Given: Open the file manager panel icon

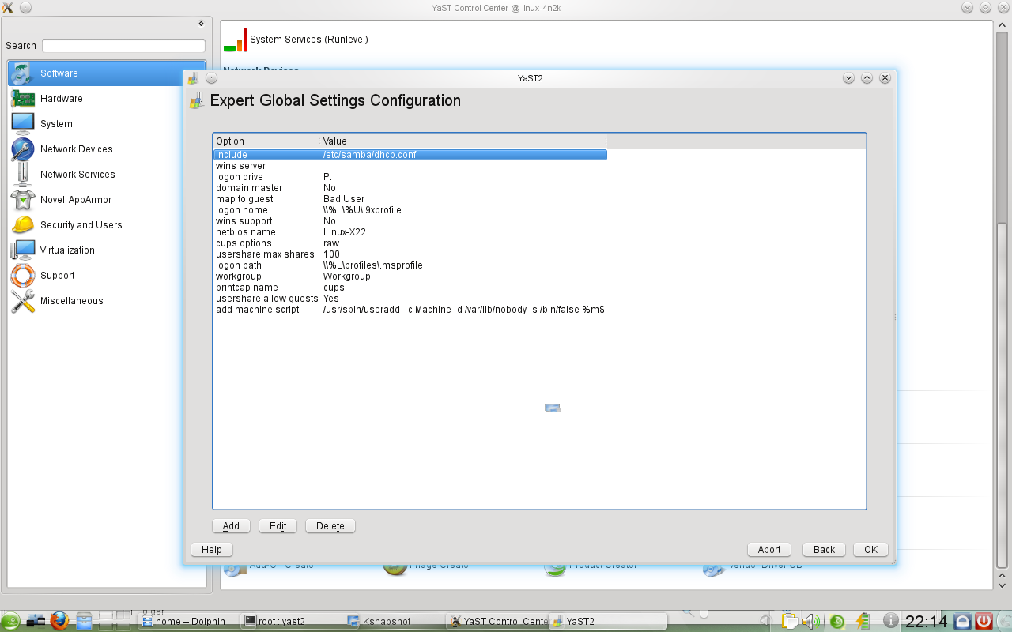Looking at the screenshot, I should pyautogui.click(x=84, y=621).
